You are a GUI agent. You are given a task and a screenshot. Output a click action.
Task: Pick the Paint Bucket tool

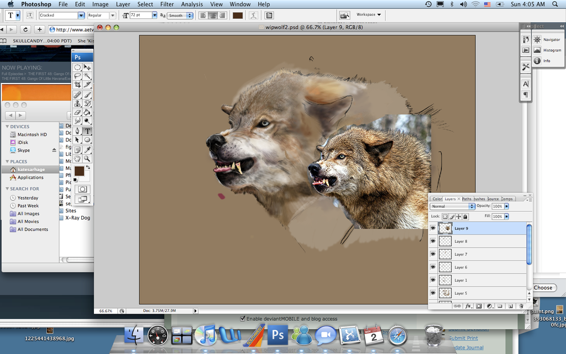(x=87, y=112)
